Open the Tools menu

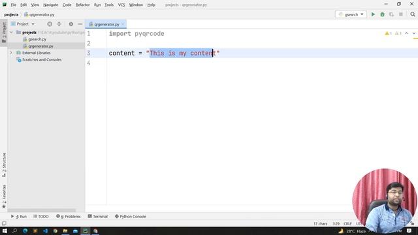click(x=109, y=5)
